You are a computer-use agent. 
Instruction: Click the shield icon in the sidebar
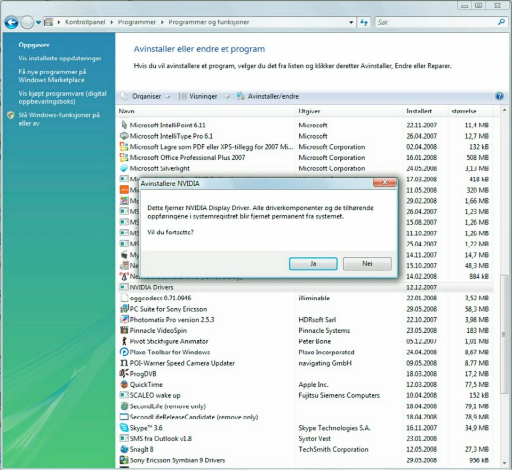pyautogui.click(x=11, y=115)
